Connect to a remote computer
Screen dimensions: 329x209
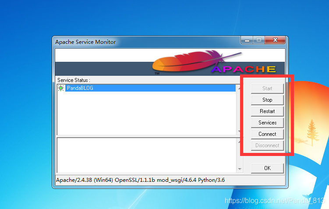[x=267, y=134]
